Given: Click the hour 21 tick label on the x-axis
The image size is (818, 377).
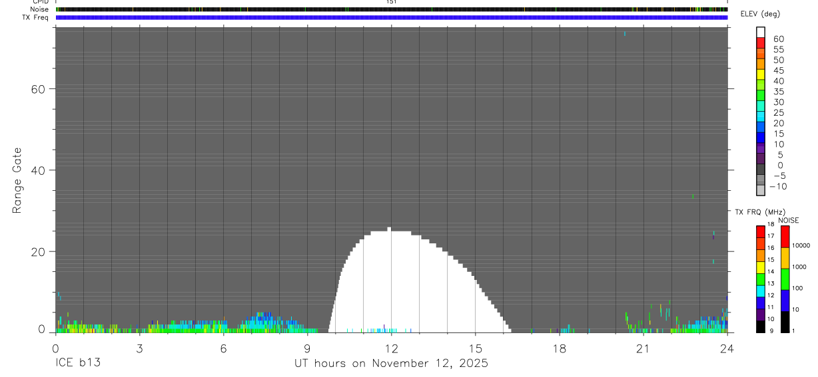Looking at the screenshot, I should click(643, 348).
